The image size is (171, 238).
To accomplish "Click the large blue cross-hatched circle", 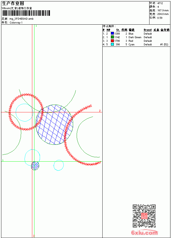I will click(x=54, y=125).
